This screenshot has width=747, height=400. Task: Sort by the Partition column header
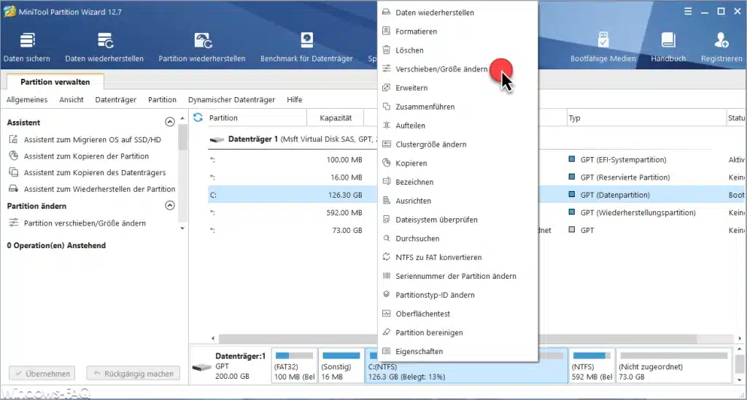pyautogui.click(x=256, y=118)
